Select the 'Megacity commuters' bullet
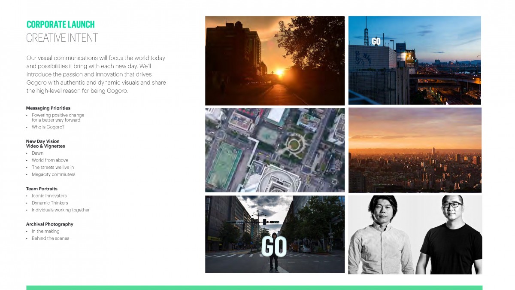The width and height of the screenshot is (515, 290). [x=53, y=174]
